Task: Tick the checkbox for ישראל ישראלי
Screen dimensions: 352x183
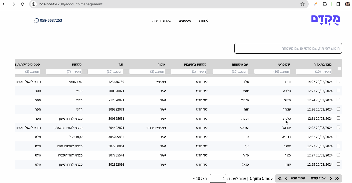Action: (338, 127)
